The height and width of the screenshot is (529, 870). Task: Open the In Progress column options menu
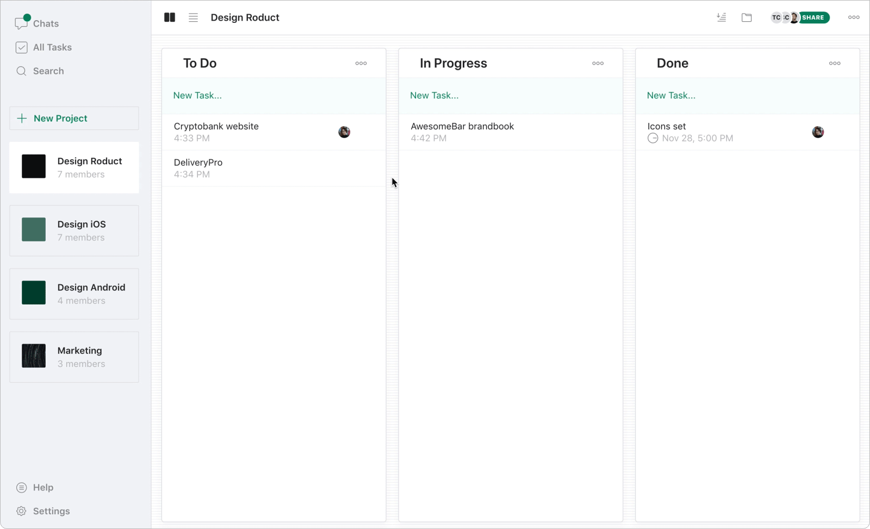pos(598,63)
